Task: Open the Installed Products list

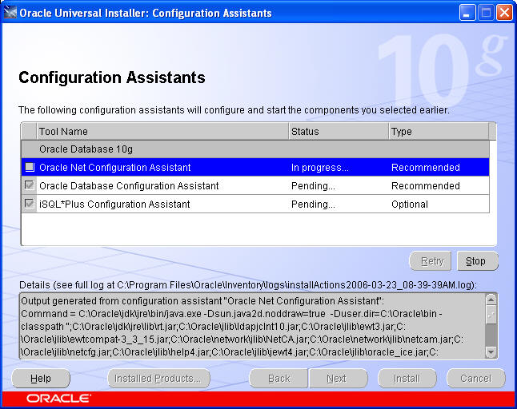Action: pos(158,379)
